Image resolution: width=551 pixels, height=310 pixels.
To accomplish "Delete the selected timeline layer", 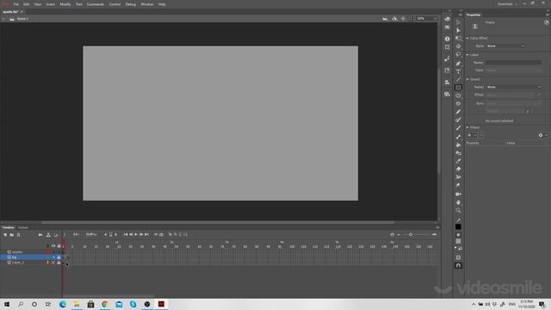I will tap(19, 235).
